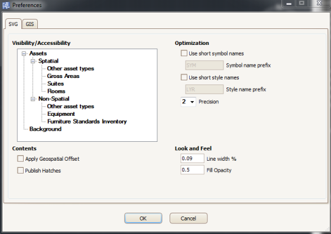Select Other asset types under Non-Spatial

70,106
